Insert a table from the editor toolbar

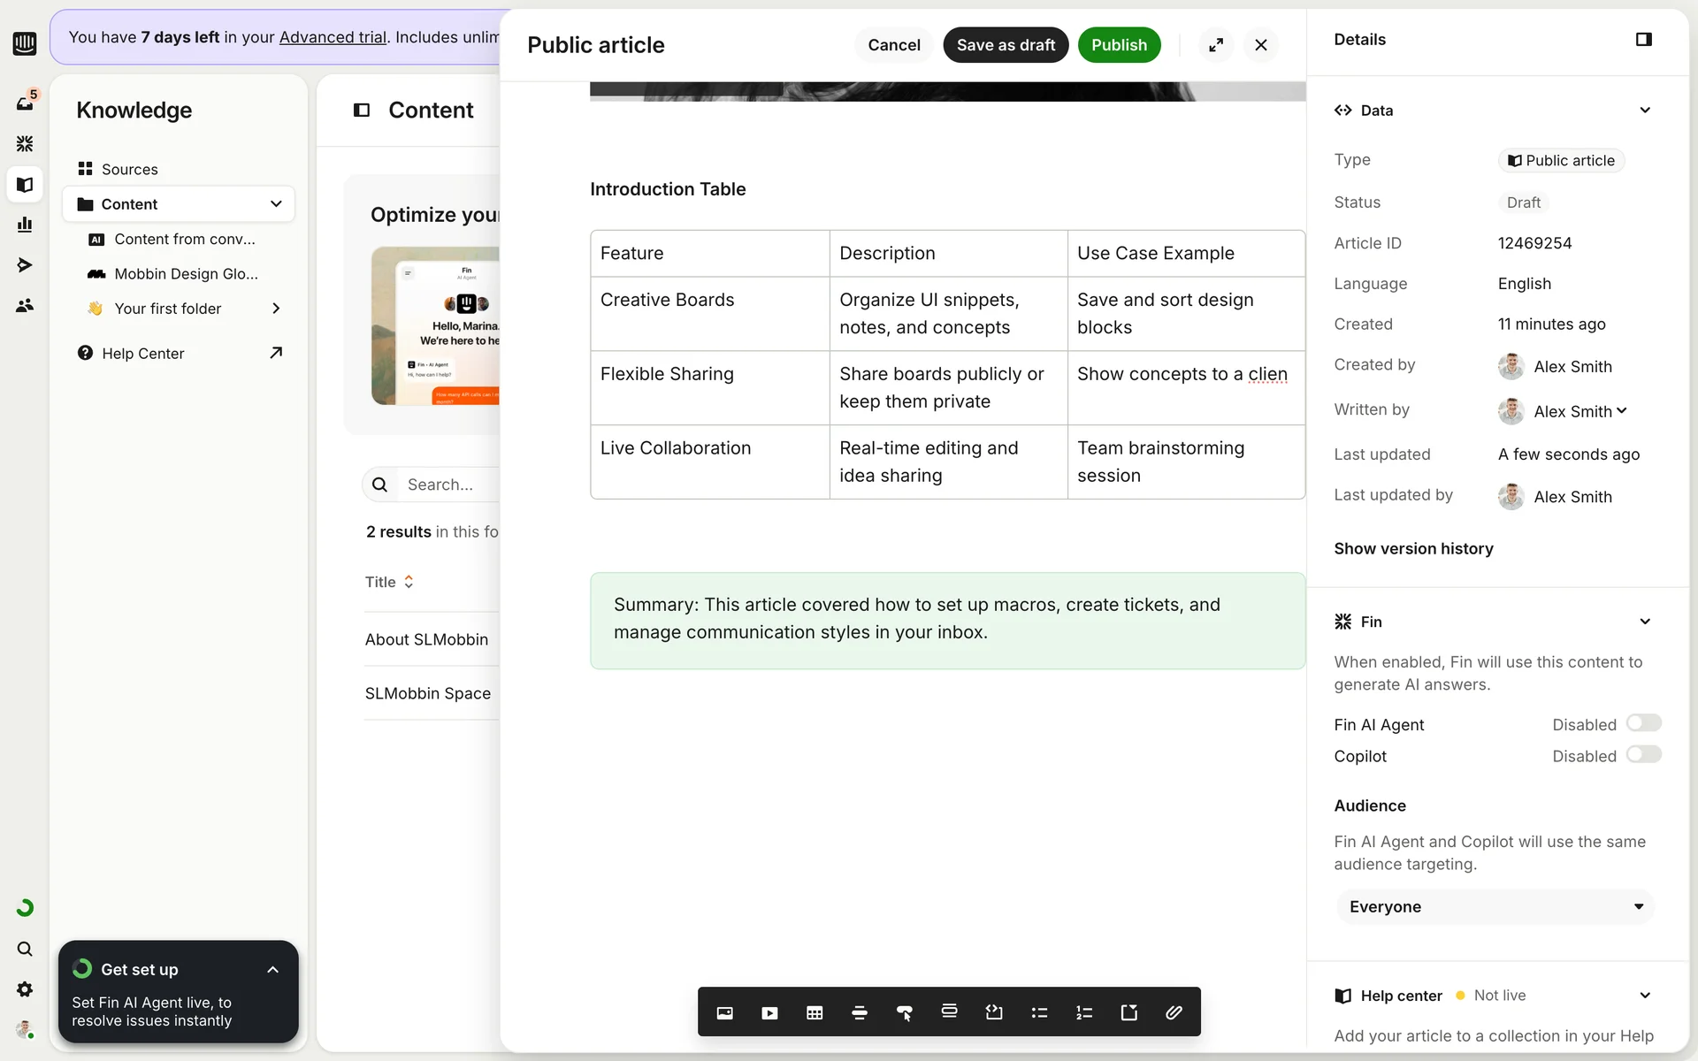[x=815, y=1012]
